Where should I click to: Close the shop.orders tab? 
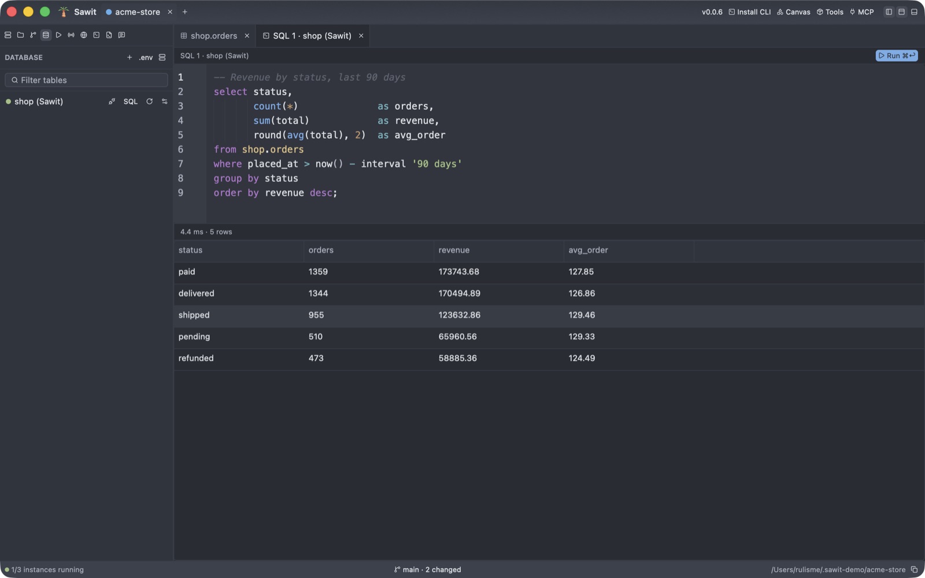point(247,36)
